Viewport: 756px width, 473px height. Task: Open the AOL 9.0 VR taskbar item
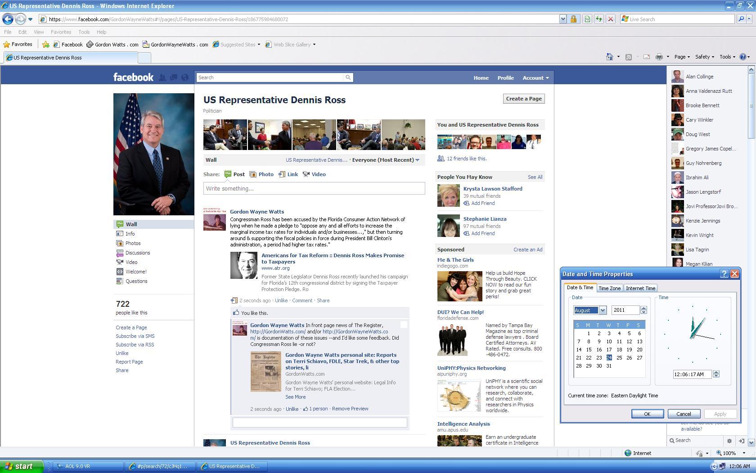pos(88,466)
